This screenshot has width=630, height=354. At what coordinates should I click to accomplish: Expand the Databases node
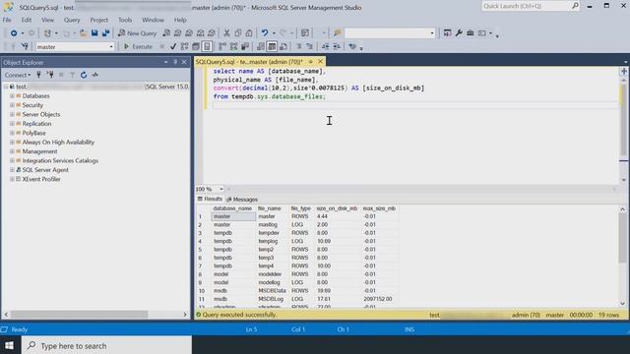pyautogui.click(x=12, y=96)
